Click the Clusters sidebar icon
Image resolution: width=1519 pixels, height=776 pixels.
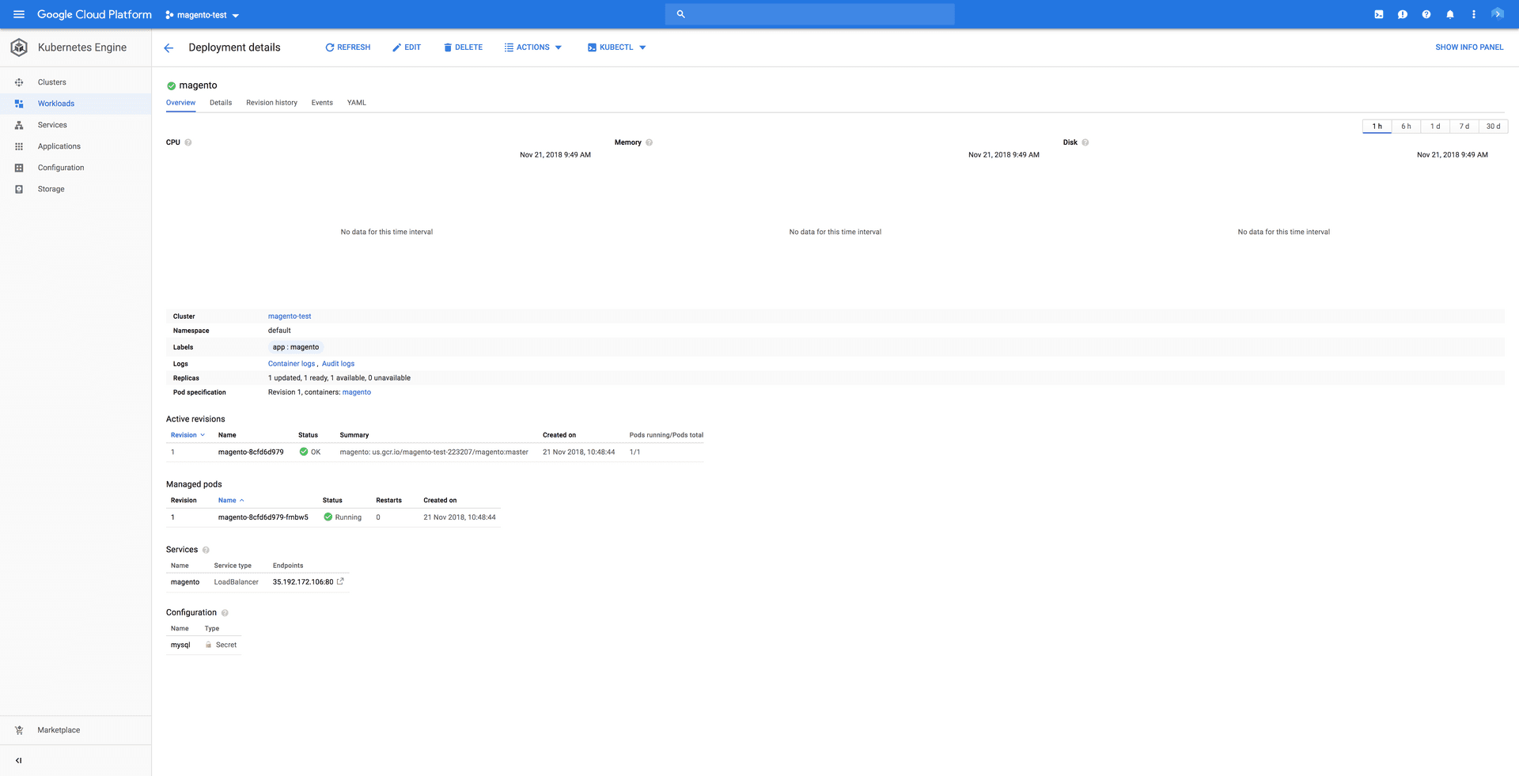coord(19,82)
